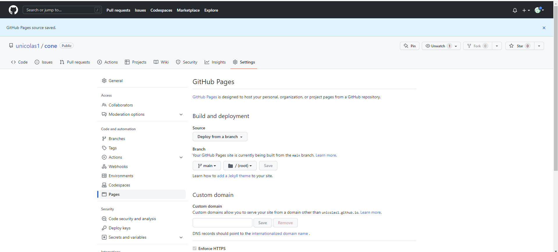Open General settings in the sidebar
This screenshot has width=558, height=252.
tap(143, 81)
